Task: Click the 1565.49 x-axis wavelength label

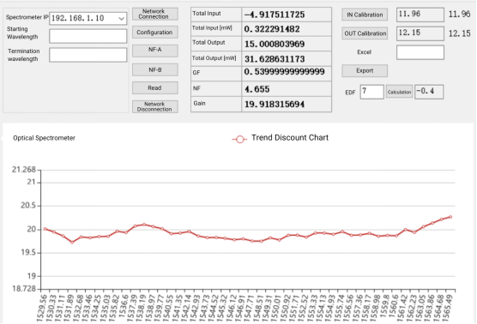Action: [x=449, y=308]
